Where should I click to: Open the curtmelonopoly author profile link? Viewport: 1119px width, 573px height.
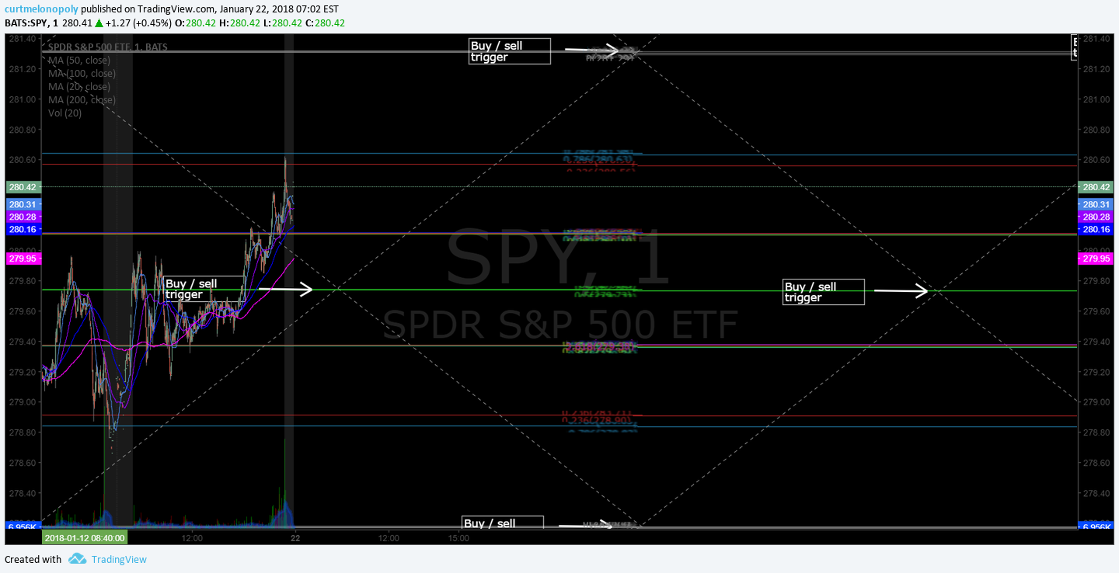41,9
